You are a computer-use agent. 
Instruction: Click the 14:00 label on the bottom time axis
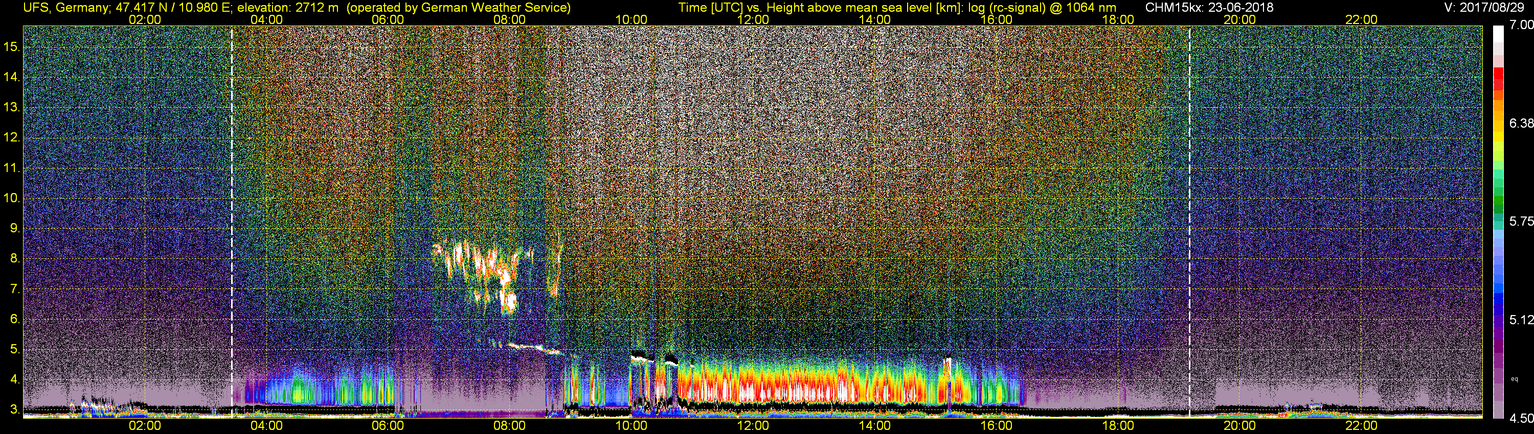(875, 426)
